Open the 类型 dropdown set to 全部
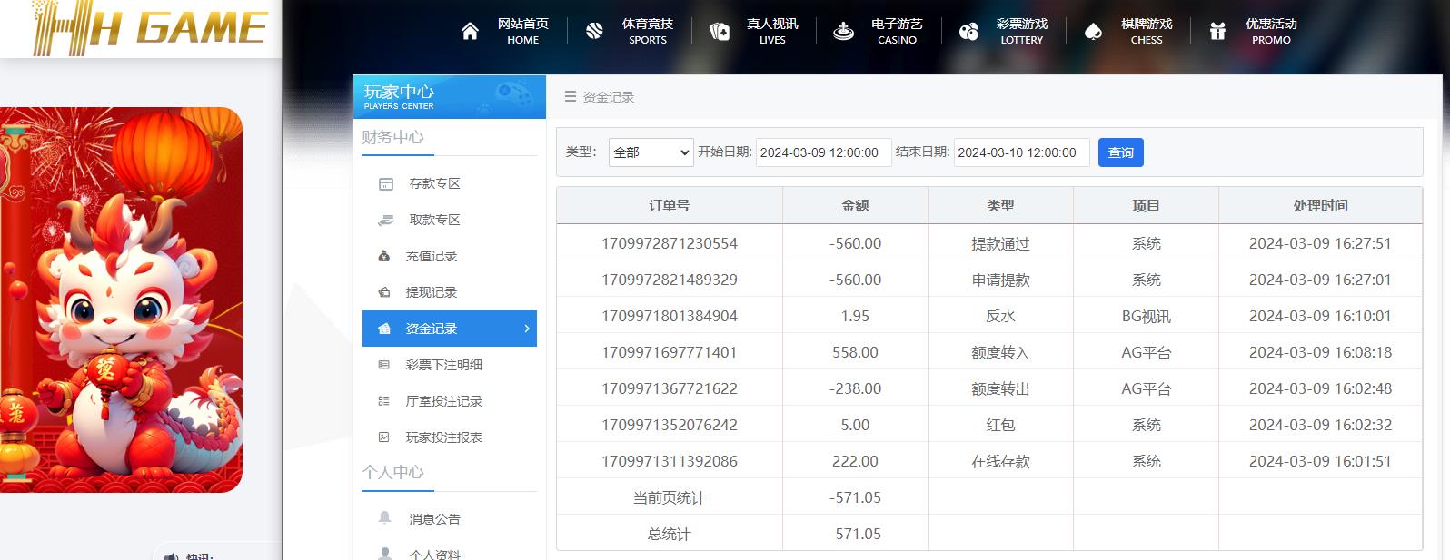The image size is (1450, 560). (651, 152)
